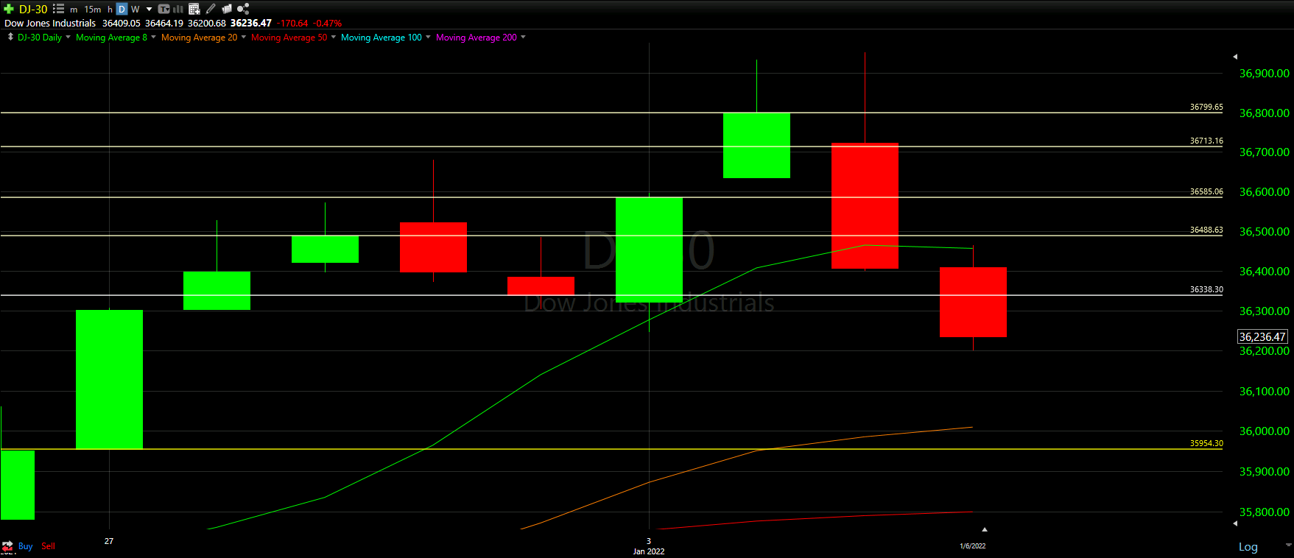Image resolution: width=1294 pixels, height=558 pixels.
Task: Click the DJ-30 Daily series label
Action: click(40, 38)
